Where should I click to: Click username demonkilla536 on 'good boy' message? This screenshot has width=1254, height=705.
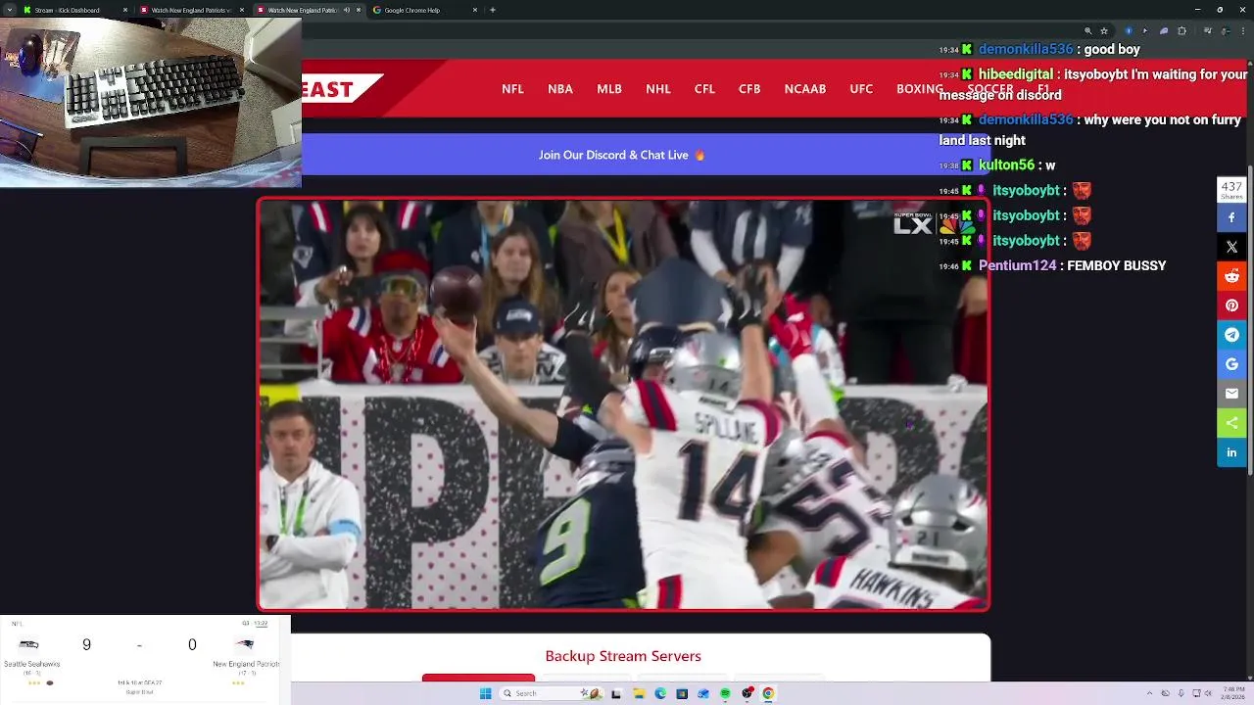1026,49
